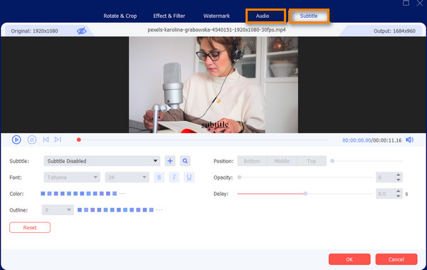This screenshot has height=270, width=427.
Task: Click the red playhead on timeline
Action: pos(79,140)
